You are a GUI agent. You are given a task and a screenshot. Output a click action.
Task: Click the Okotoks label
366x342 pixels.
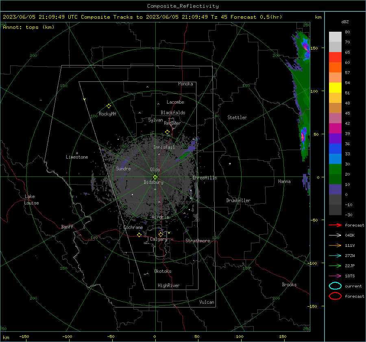click(x=163, y=271)
